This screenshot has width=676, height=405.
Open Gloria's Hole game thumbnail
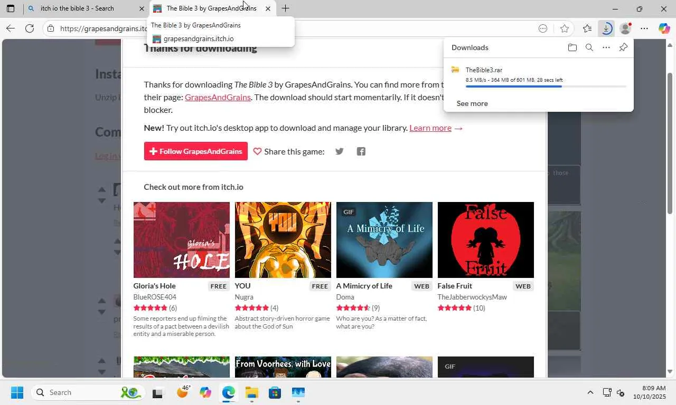(182, 240)
